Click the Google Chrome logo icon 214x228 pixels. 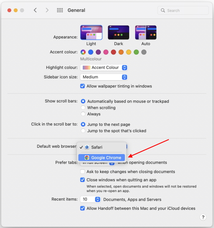pos(87,157)
